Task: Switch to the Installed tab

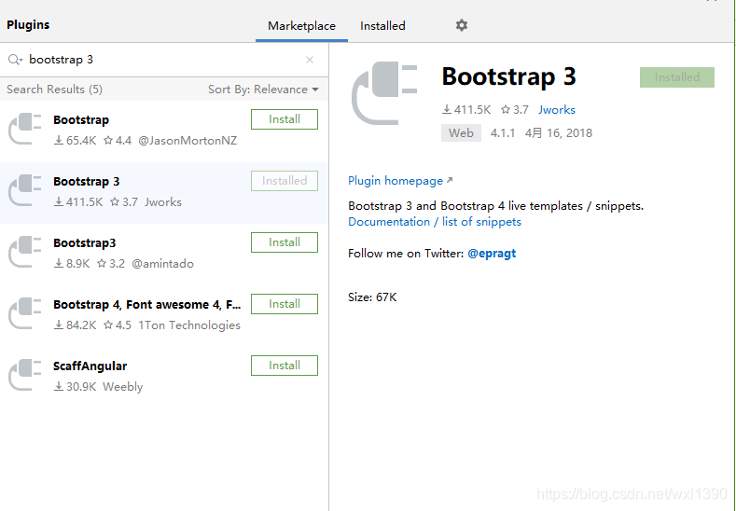Action: pyautogui.click(x=382, y=26)
